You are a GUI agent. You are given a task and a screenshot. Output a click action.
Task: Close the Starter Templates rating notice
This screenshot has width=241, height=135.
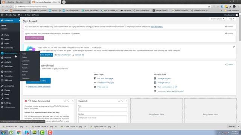233,46
